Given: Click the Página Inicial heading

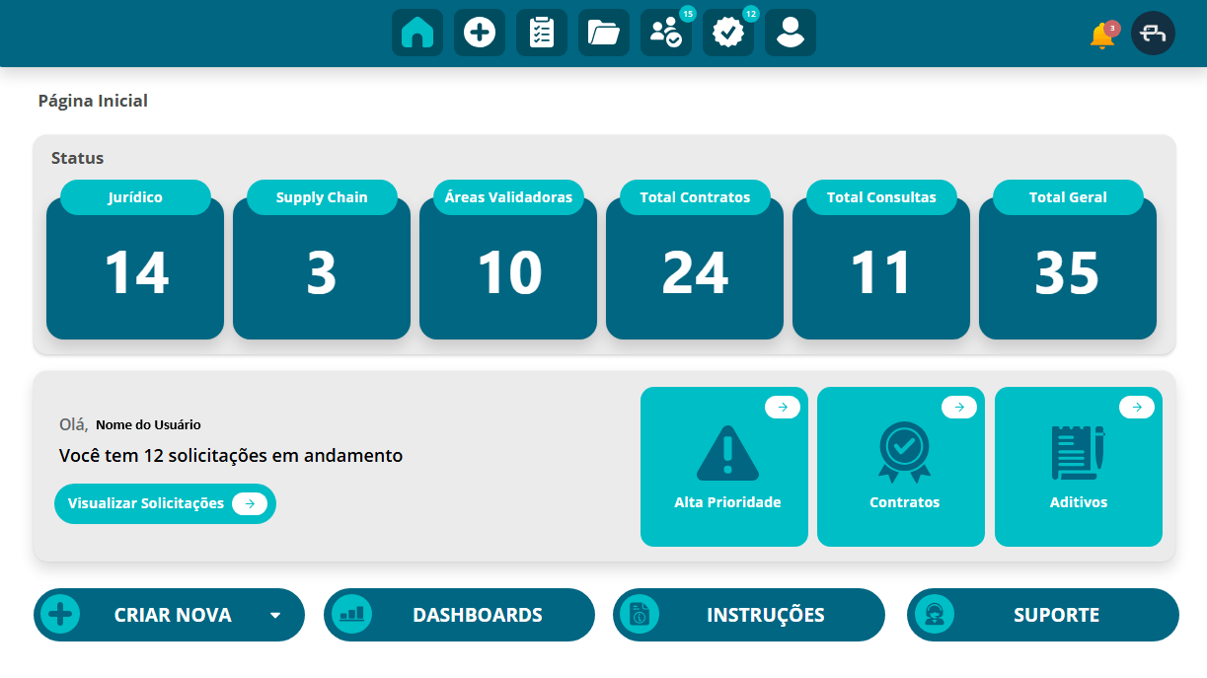Looking at the screenshot, I should [x=93, y=101].
